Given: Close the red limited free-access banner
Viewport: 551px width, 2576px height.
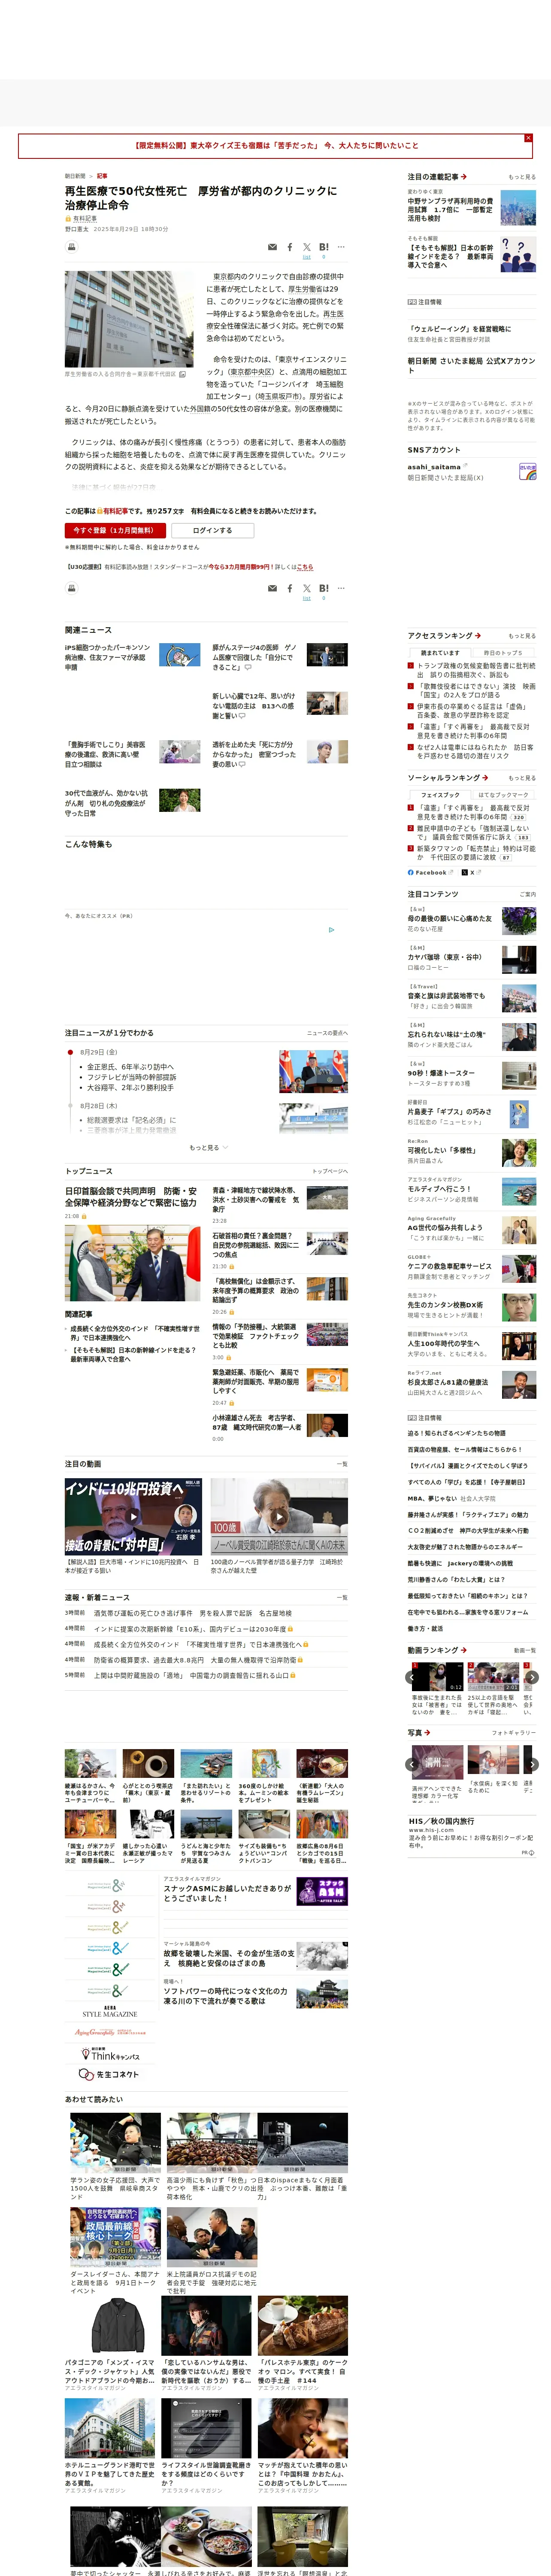Looking at the screenshot, I should [x=528, y=138].
